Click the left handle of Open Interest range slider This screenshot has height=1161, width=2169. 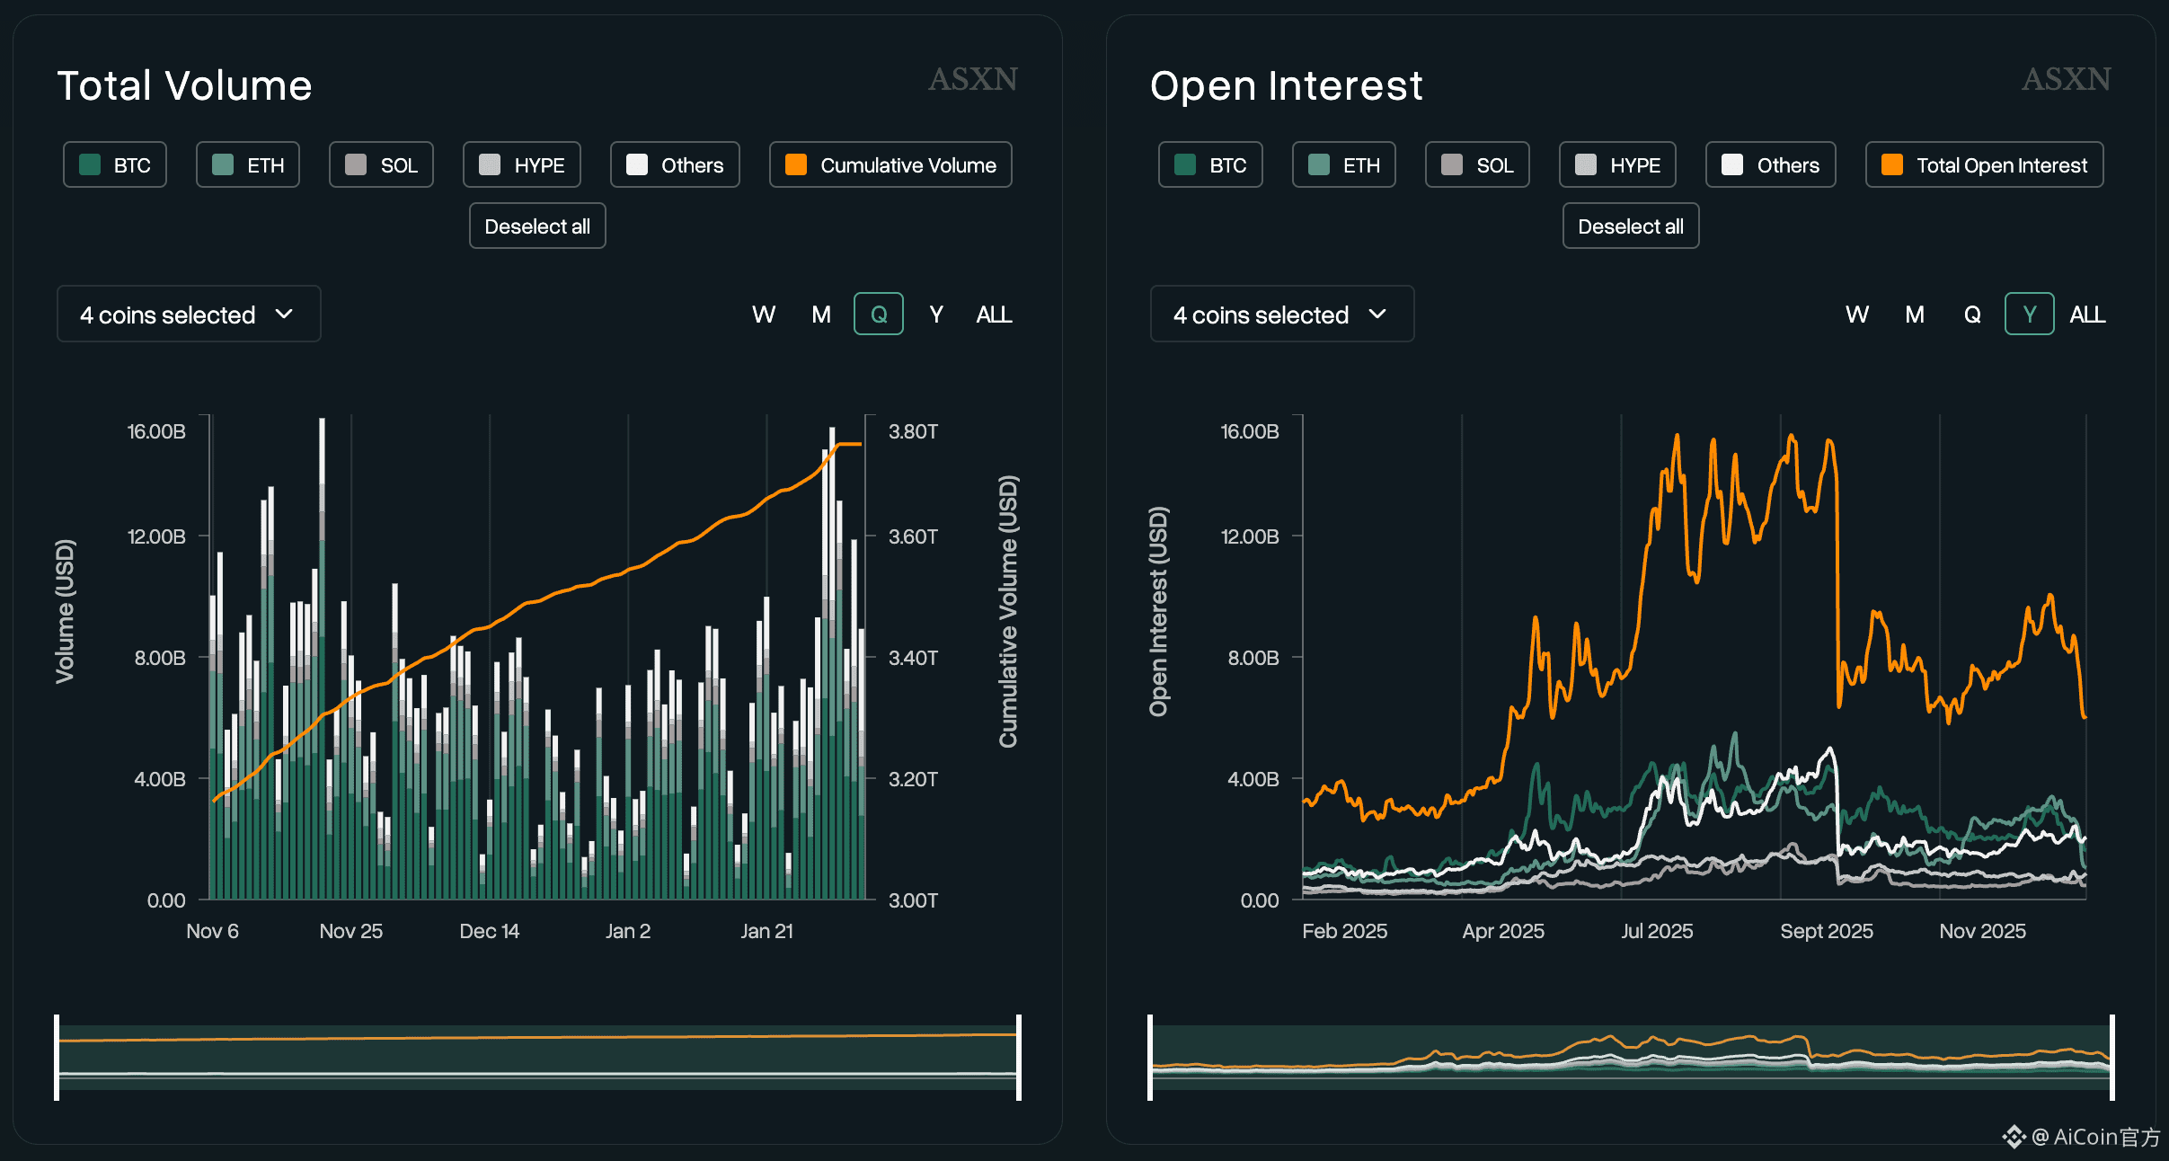1150,1057
